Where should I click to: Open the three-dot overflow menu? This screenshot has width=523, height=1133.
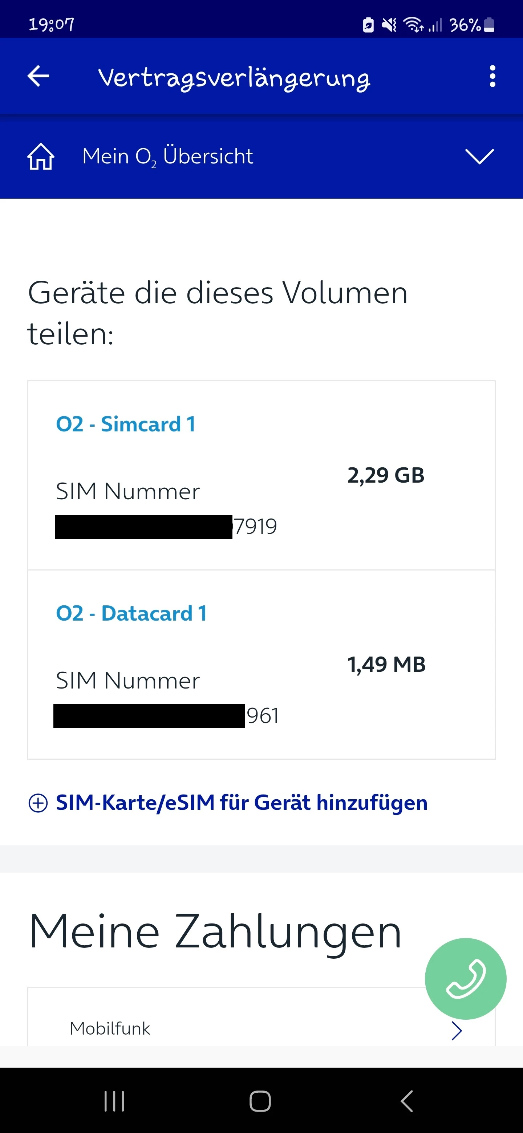(492, 77)
